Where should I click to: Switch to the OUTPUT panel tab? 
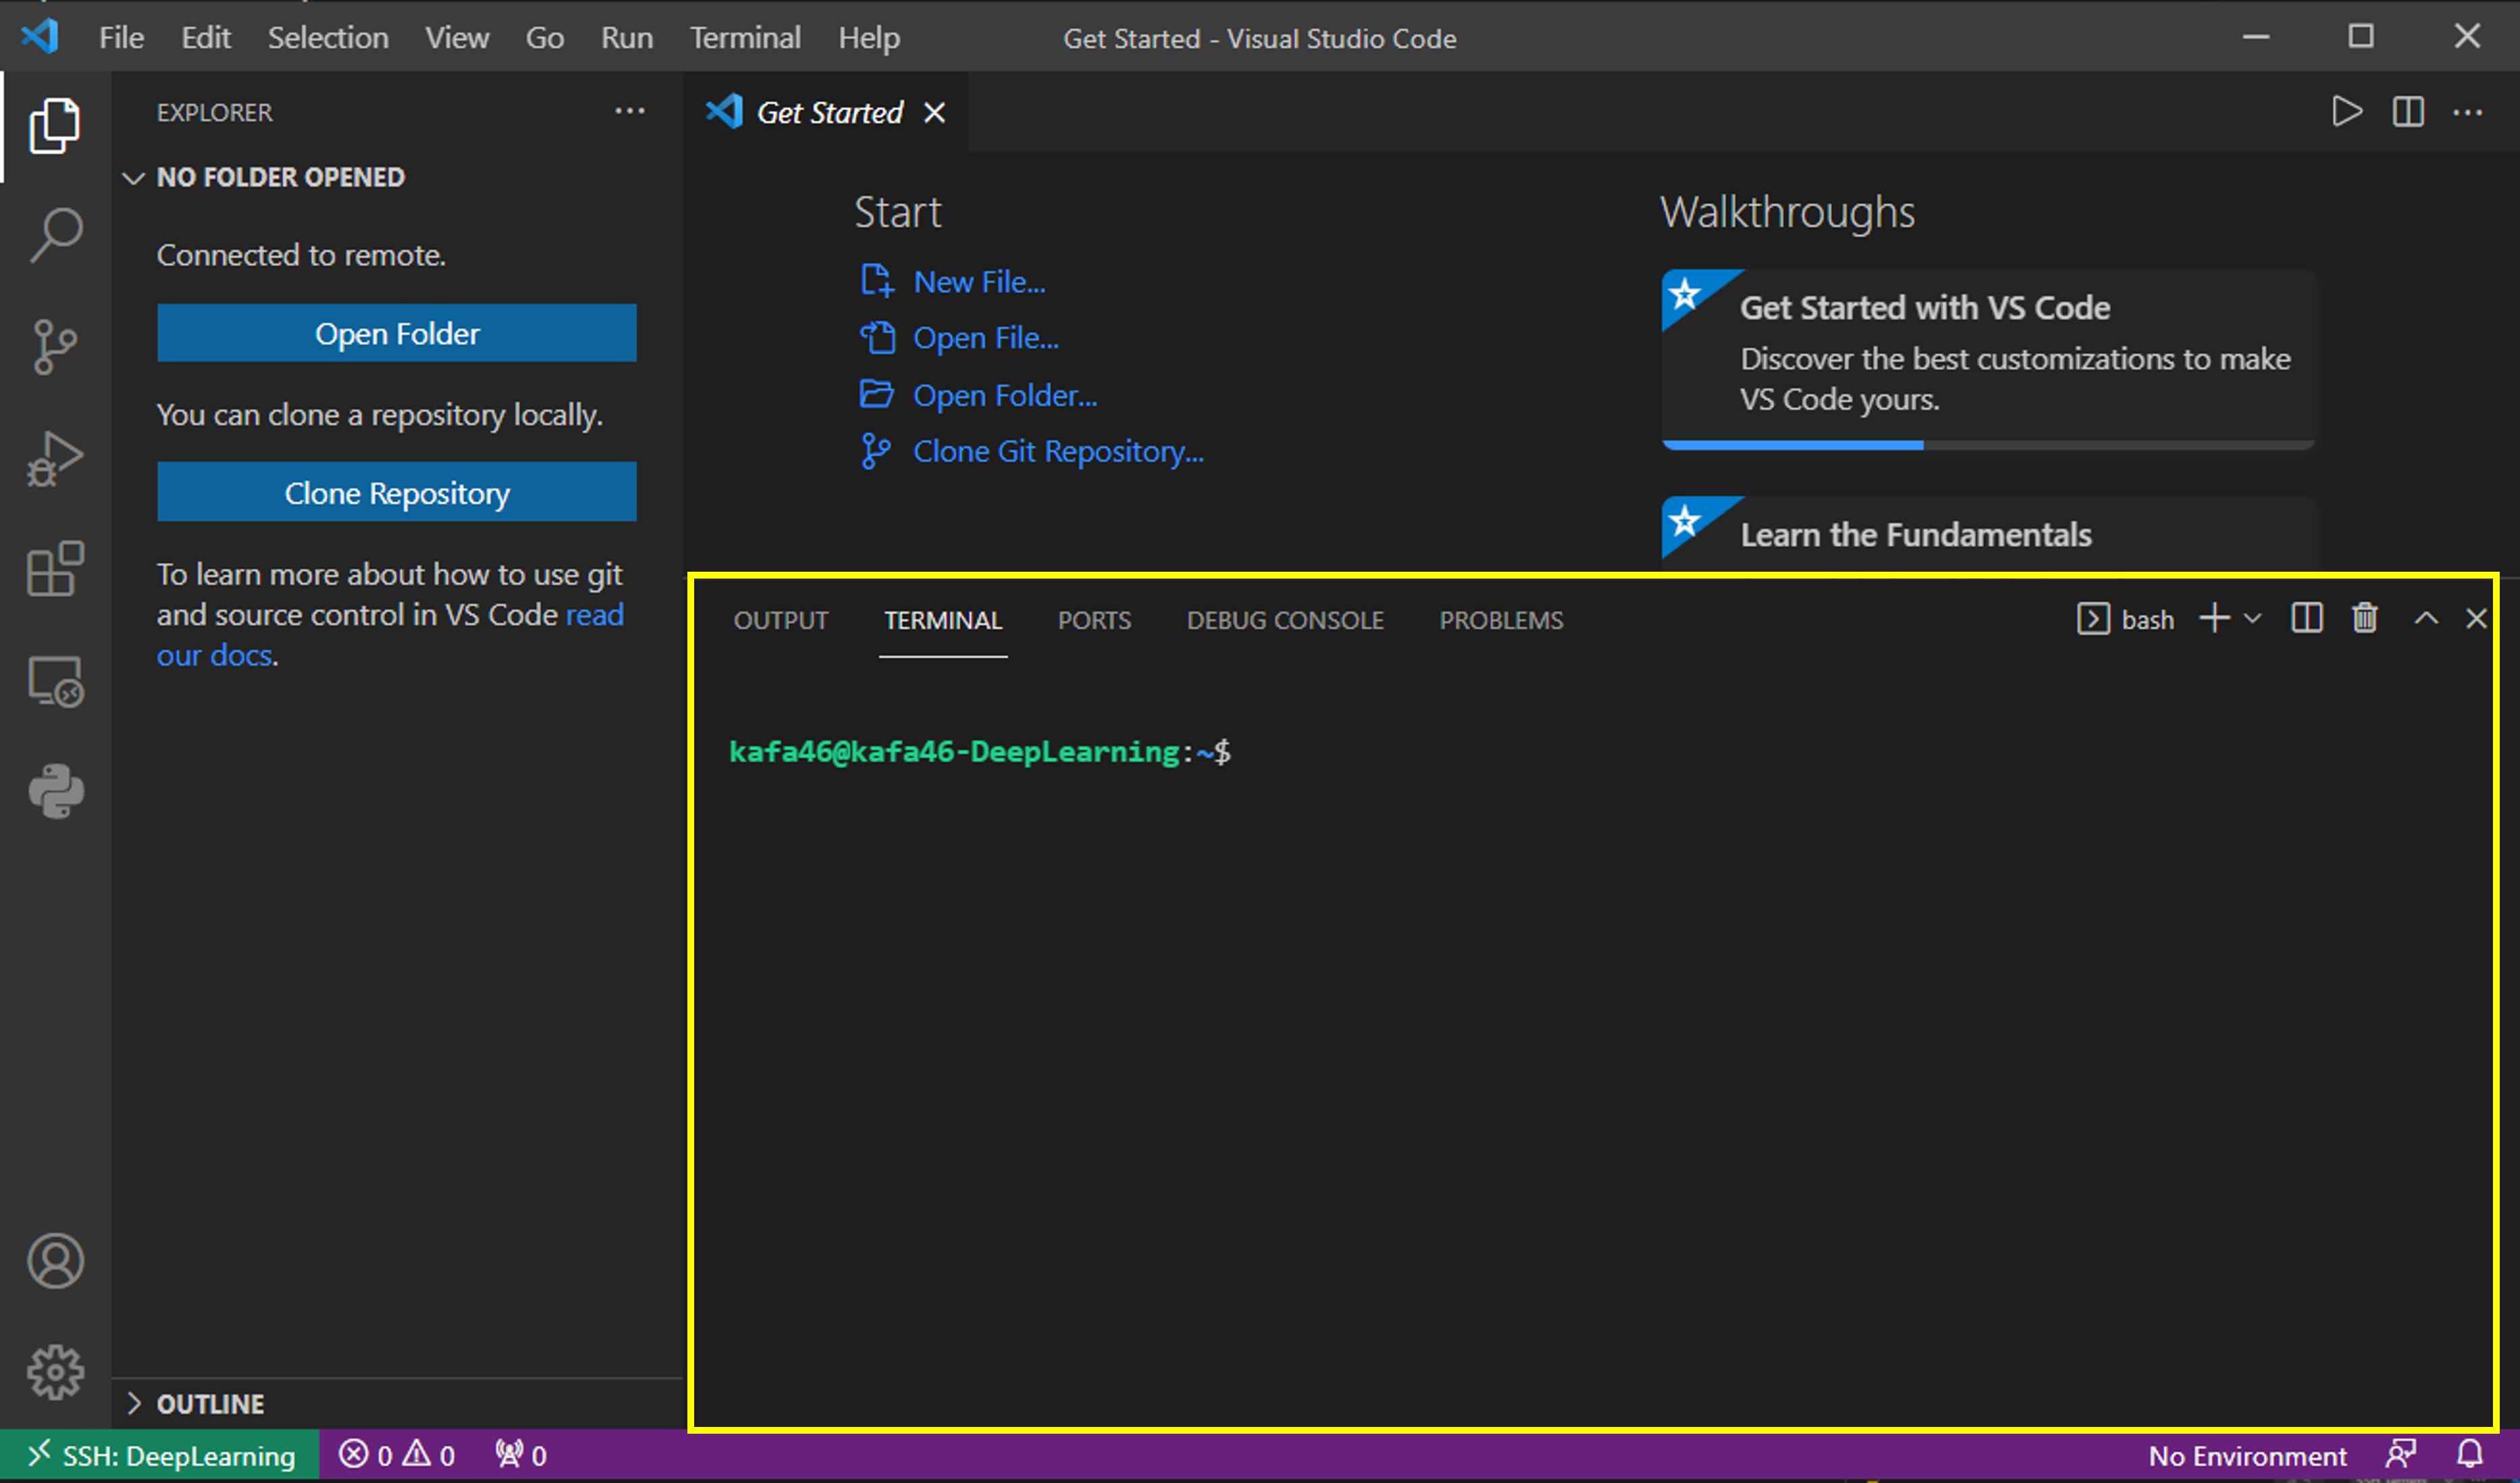(x=781, y=620)
